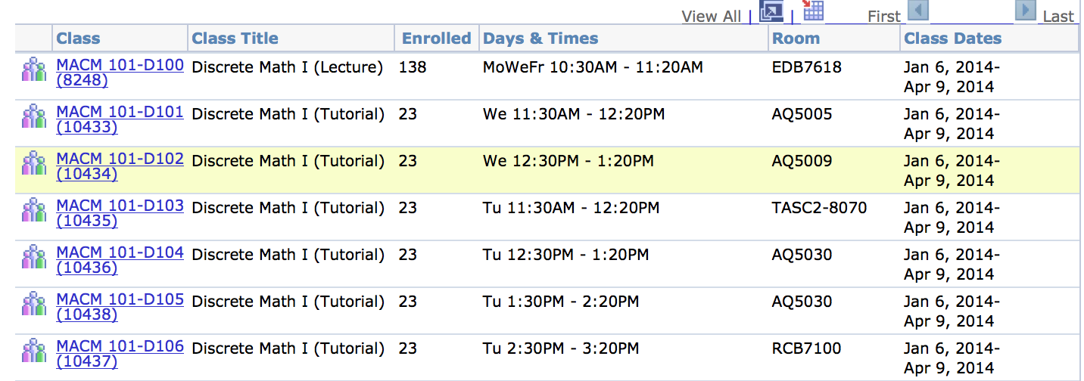Viewport: 1084px width, 381px height.
Task: Sort by the Class Dates column header
Action: [x=952, y=39]
